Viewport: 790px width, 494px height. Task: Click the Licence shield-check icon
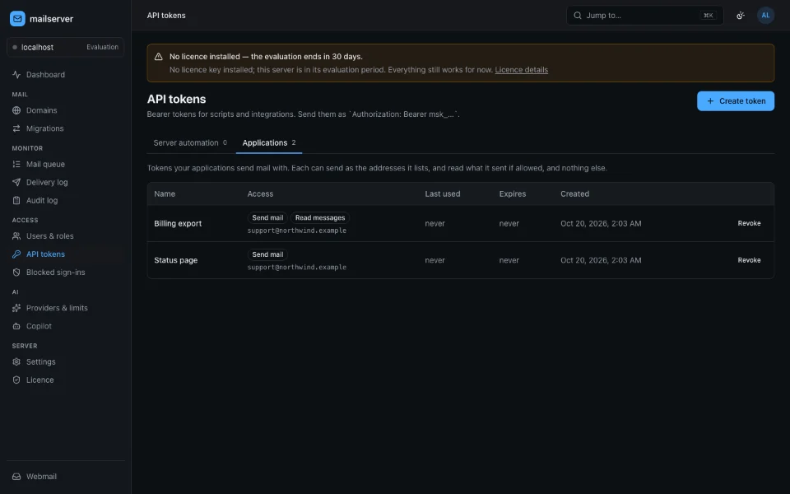coord(16,380)
